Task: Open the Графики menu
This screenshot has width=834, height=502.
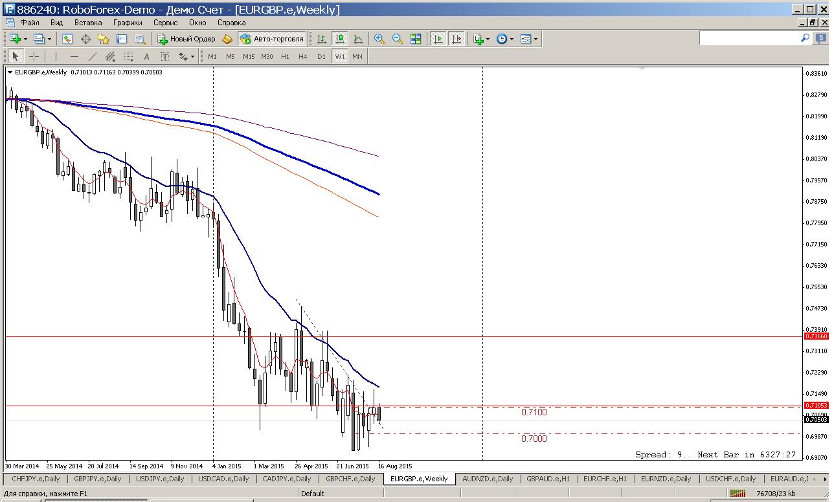Action: coord(128,22)
